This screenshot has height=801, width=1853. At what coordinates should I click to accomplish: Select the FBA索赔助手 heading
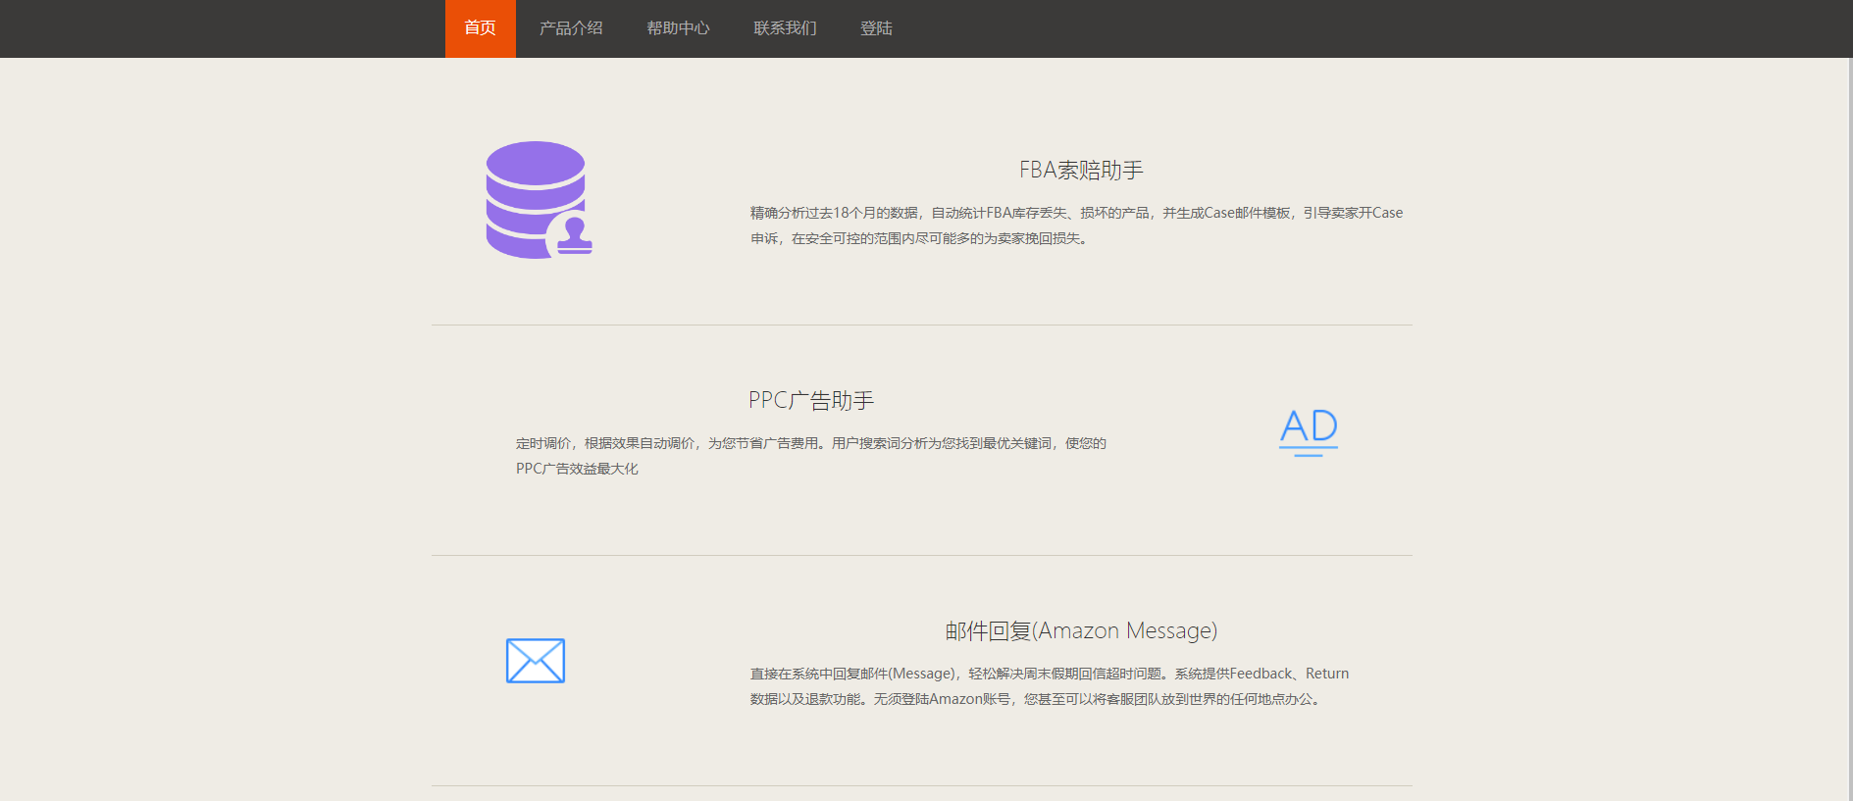pos(1081,171)
